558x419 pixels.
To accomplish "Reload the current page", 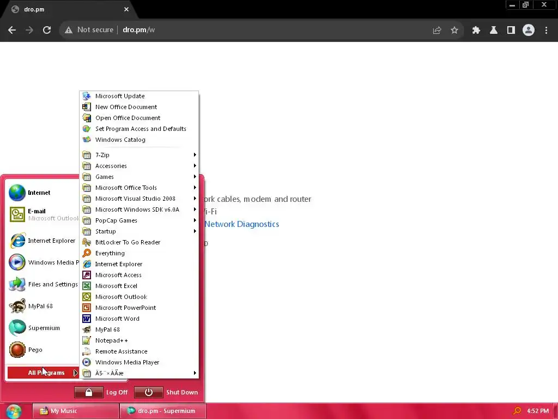I will (x=47, y=30).
